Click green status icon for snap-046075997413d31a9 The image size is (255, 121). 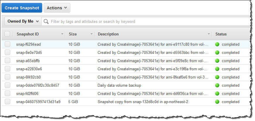click(x=217, y=102)
